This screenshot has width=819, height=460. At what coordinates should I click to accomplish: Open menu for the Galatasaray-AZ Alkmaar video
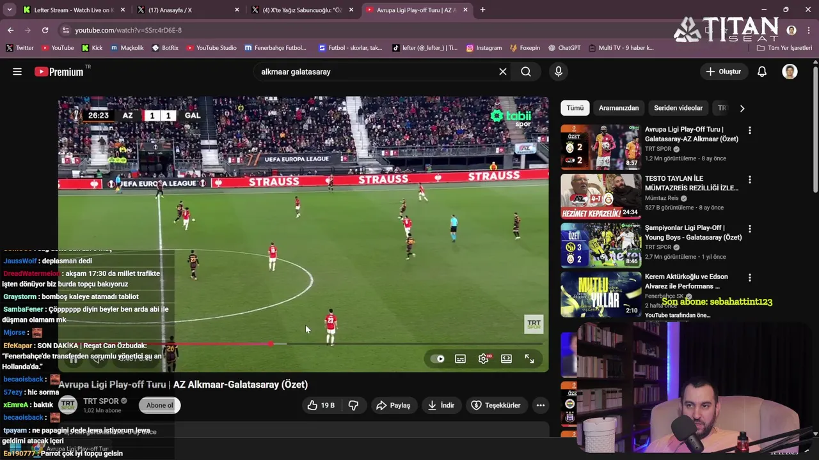(749, 130)
